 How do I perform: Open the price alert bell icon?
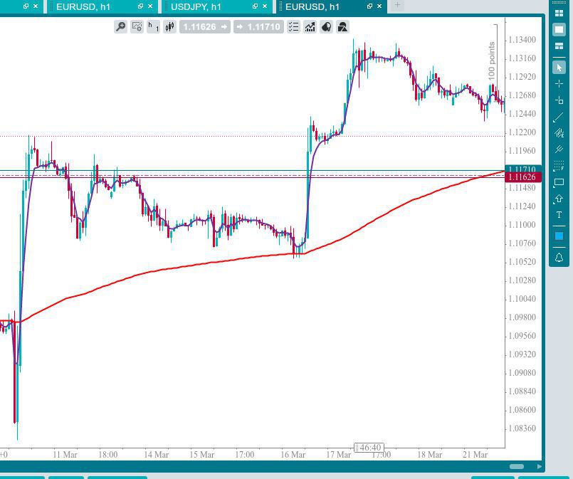coord(559,257)
